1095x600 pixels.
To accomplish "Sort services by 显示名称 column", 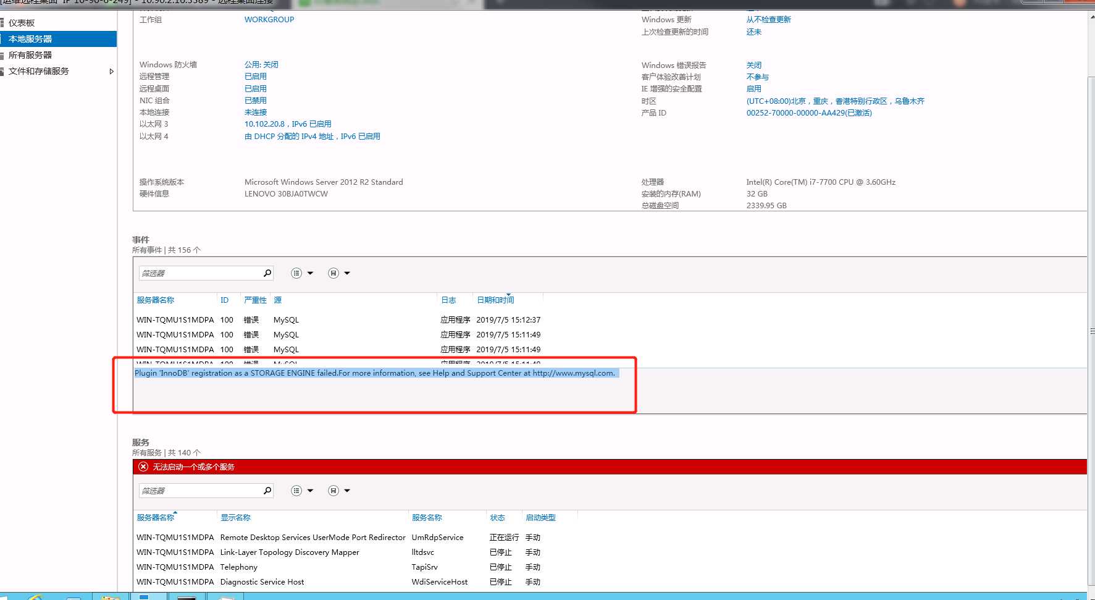I will pos(235,518).
